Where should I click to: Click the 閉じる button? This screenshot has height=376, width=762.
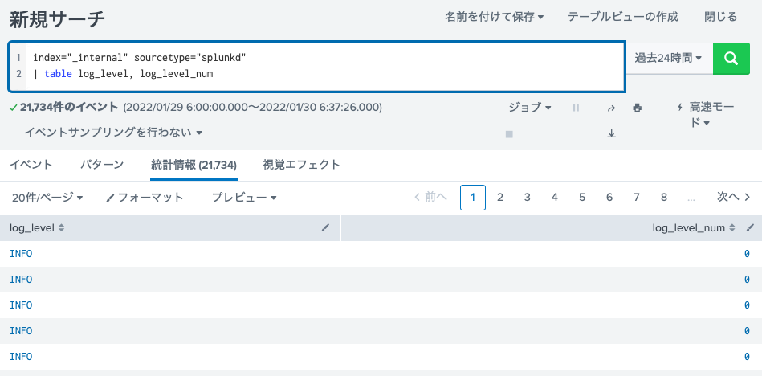(x=721, y=17)
